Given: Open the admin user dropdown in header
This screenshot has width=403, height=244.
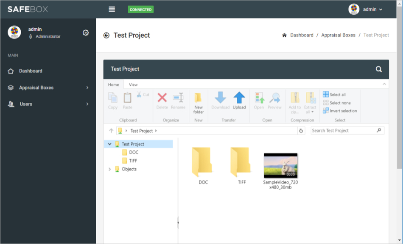Looking at the screenshot, I should pos(372,9).
